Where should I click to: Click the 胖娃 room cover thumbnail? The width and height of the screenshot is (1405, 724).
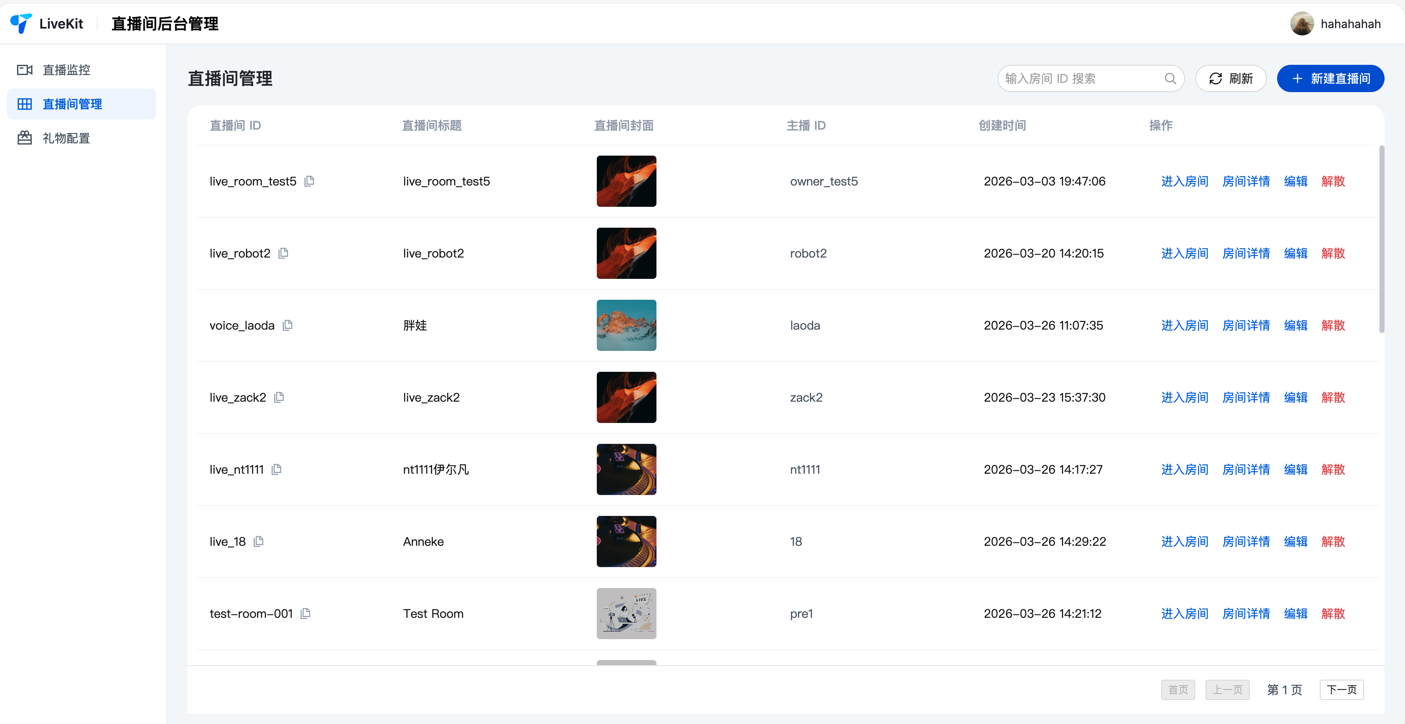tap(626, 324)
